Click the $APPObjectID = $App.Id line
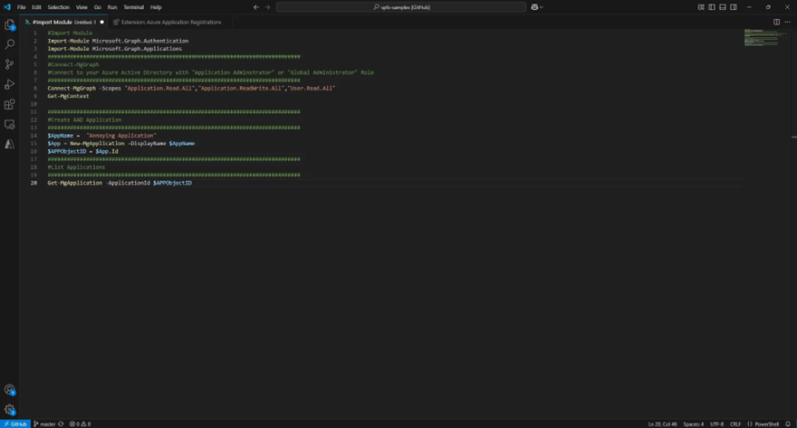This screenshot has width=797, height=428. click(82, 151)
